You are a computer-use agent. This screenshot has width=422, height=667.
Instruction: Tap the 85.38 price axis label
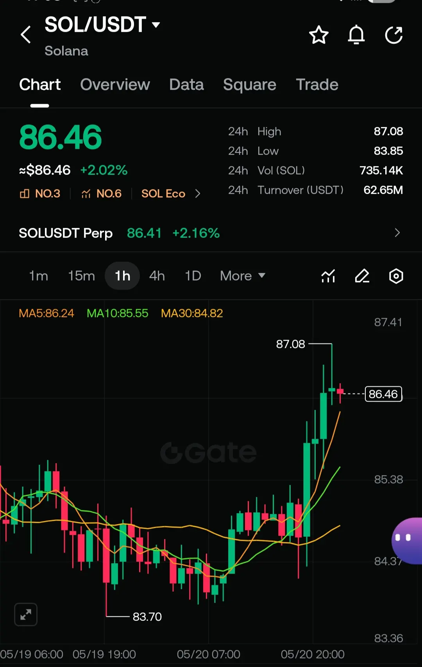pyautogui.click(x=388, y=479)
